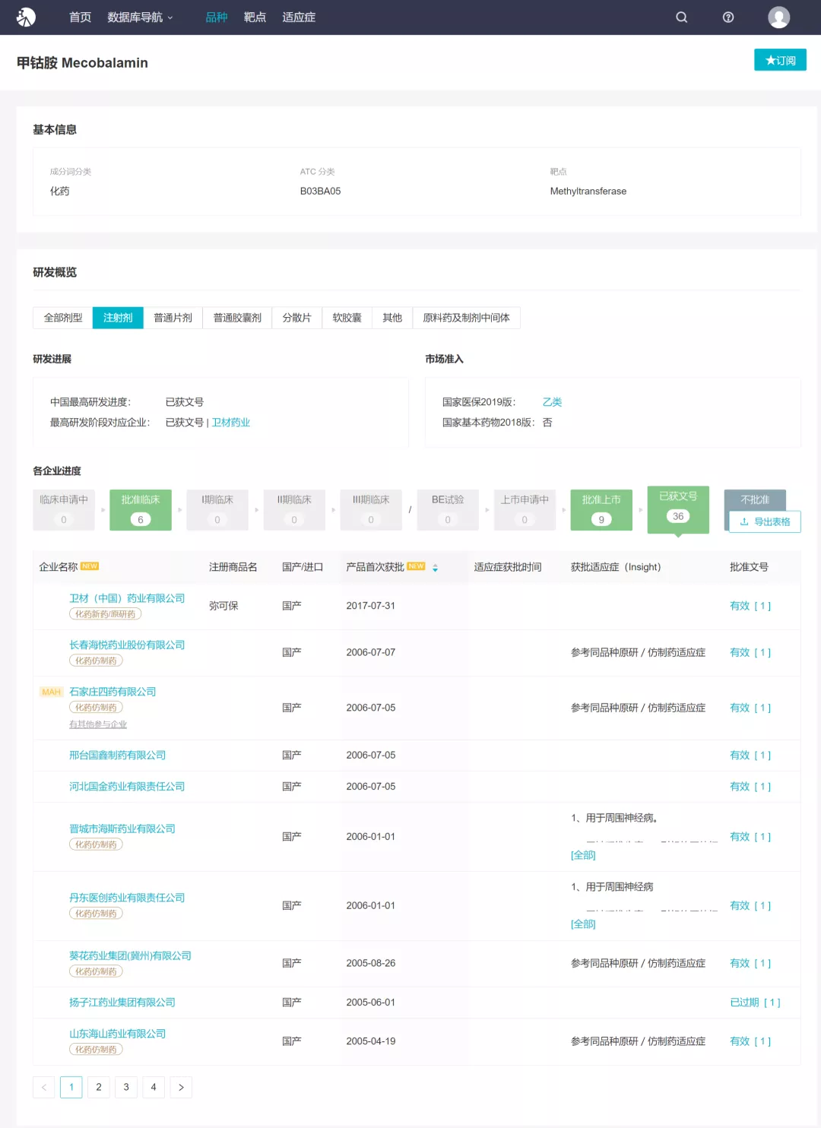Open the 品种 navigation item
This screenshot has width=821, height=1128.
[x=217, y=17]
